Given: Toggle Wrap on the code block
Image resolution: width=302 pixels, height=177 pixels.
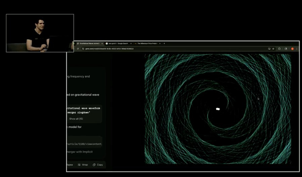Looking at the screenshot, I should [83, 165].
